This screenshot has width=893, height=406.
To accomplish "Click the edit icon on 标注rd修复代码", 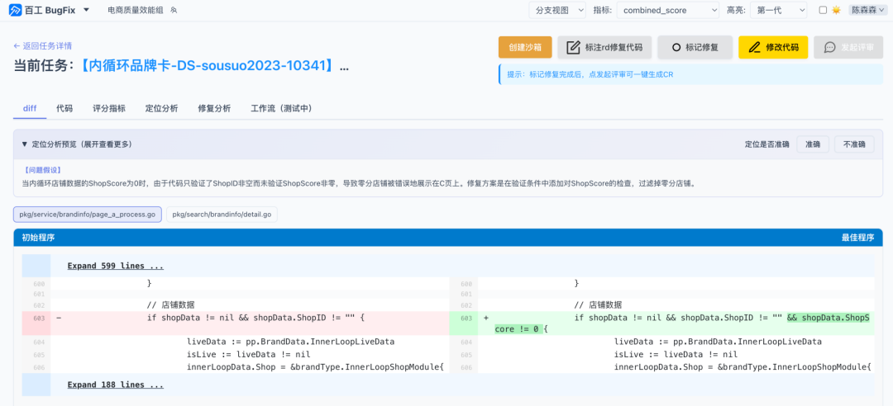I will pyautogui.click(x=574, y=47).
